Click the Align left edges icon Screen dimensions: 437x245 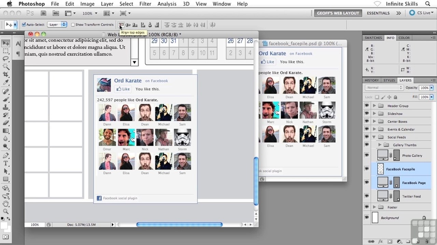[x=143, y=25]
